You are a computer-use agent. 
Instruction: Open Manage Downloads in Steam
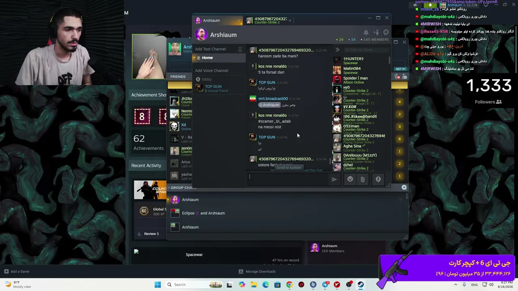tap(257, 272)
